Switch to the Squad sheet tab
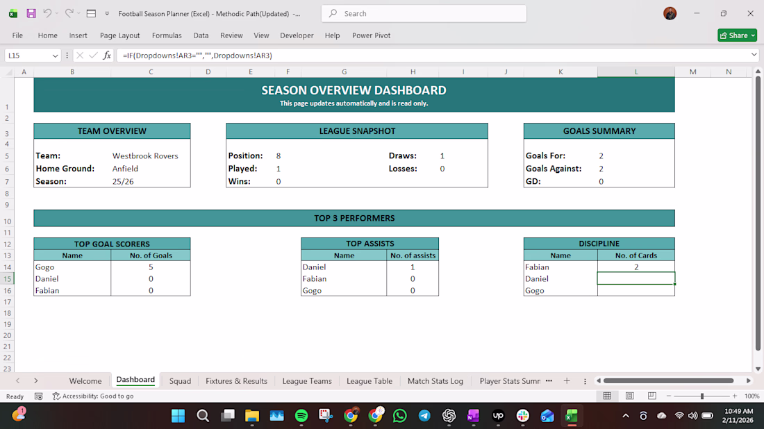Screen dimensions: 764x429 181,381
